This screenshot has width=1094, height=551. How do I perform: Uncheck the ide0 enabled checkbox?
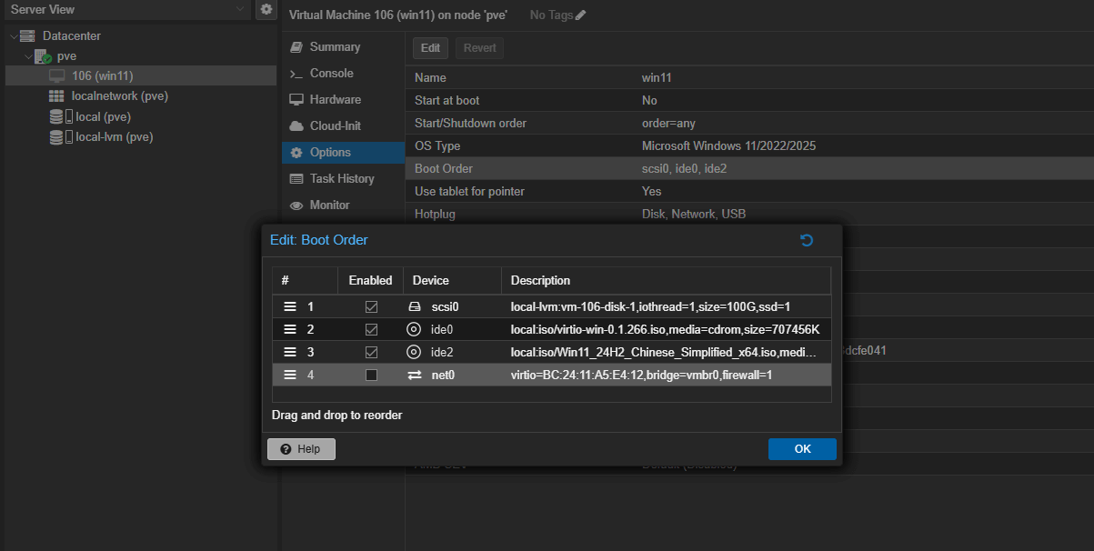371,329
